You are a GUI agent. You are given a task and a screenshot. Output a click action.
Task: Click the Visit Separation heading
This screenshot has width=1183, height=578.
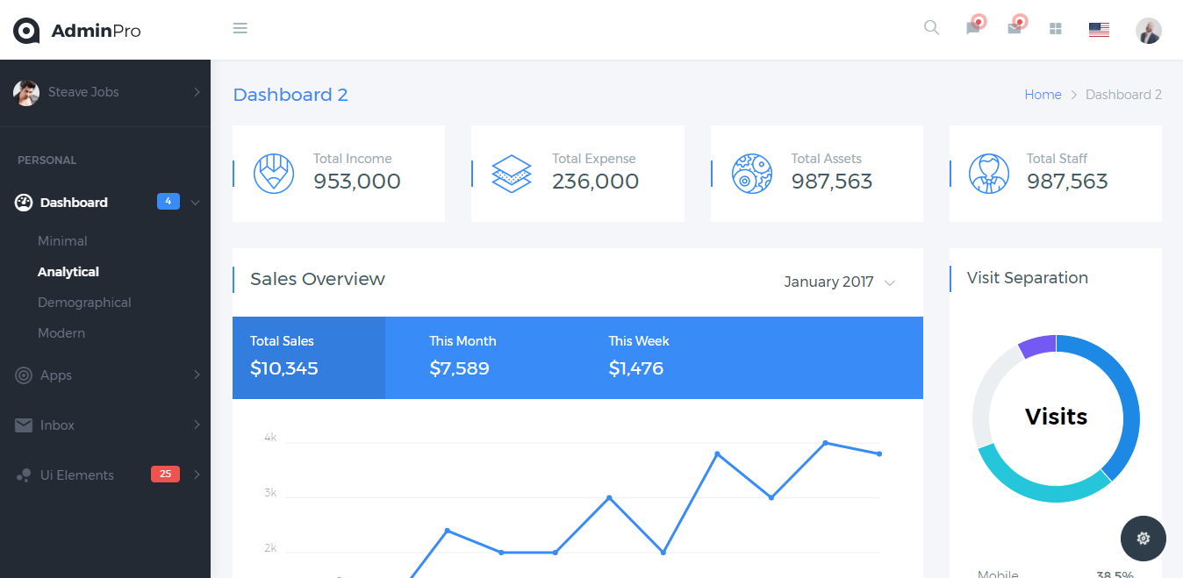tap(1027, 278)
